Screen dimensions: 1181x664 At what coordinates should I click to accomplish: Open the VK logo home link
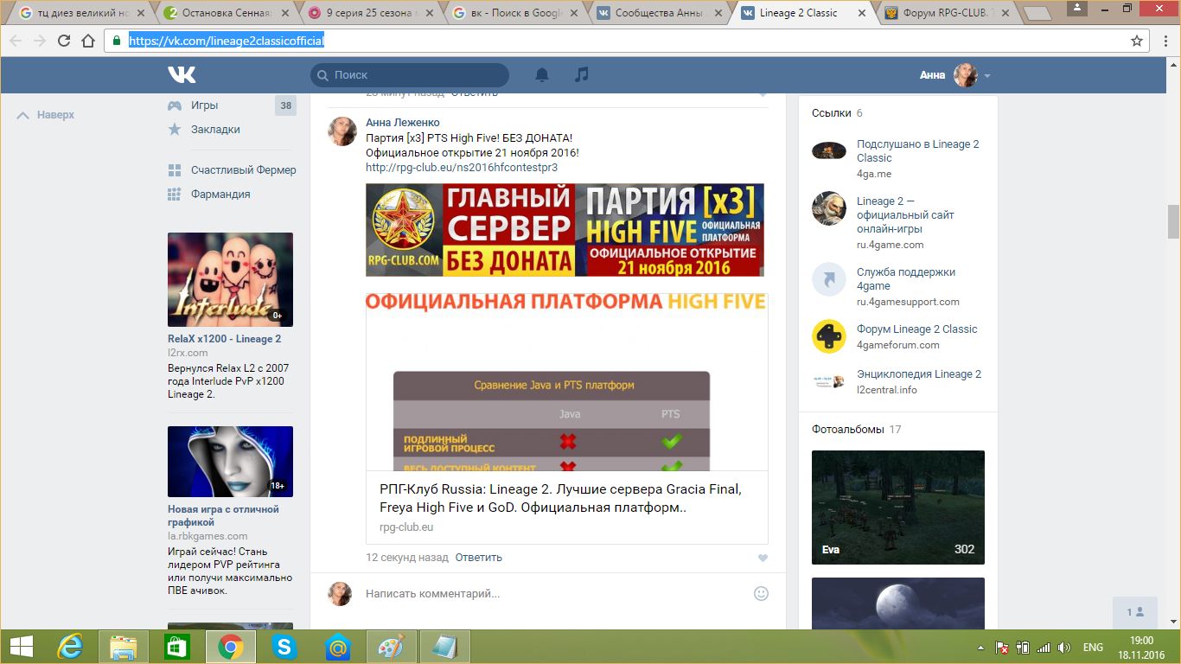182,75
